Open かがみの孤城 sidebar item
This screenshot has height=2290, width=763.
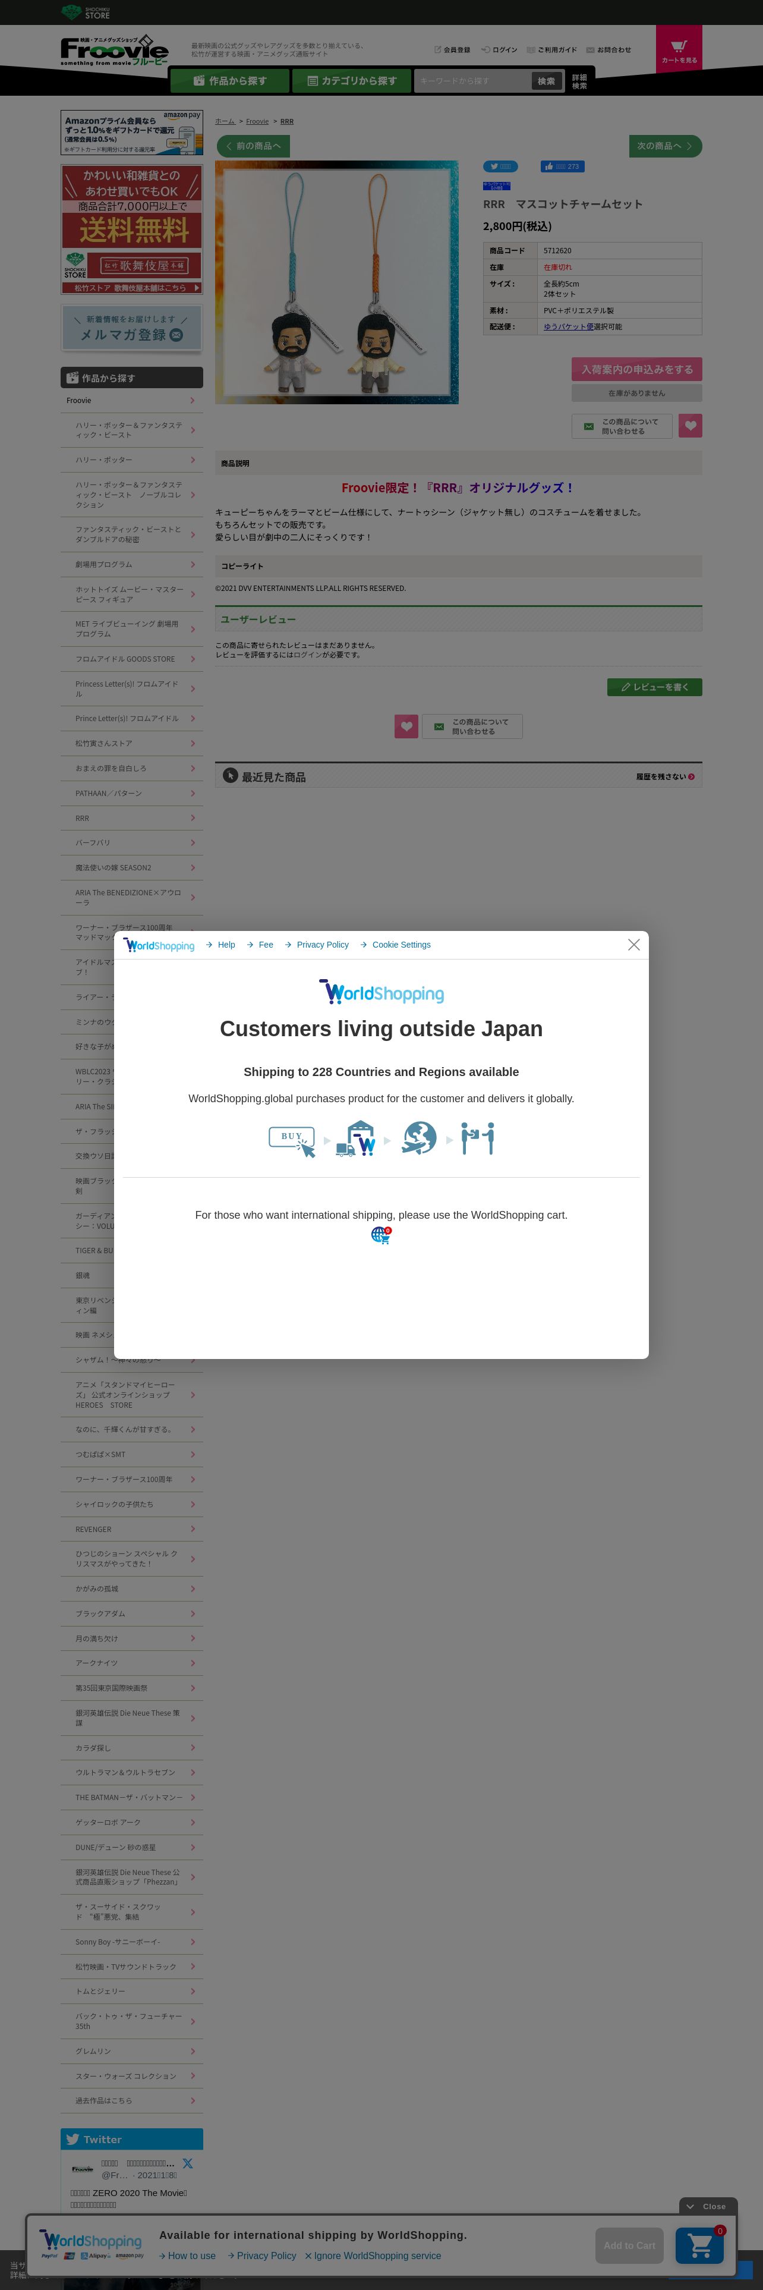pyautogui.click(x=131, y=1588)
